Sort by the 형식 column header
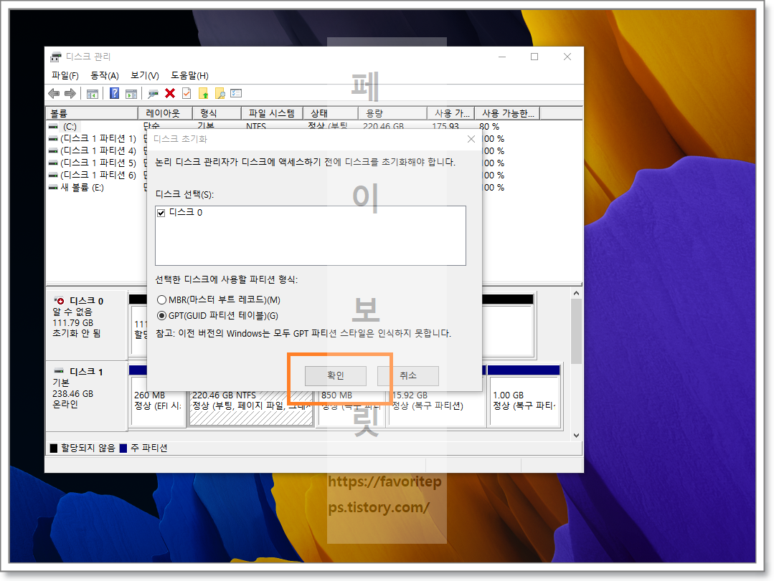Image resolution: width=774 pixels, height=581 pixels. click(217, 113)
